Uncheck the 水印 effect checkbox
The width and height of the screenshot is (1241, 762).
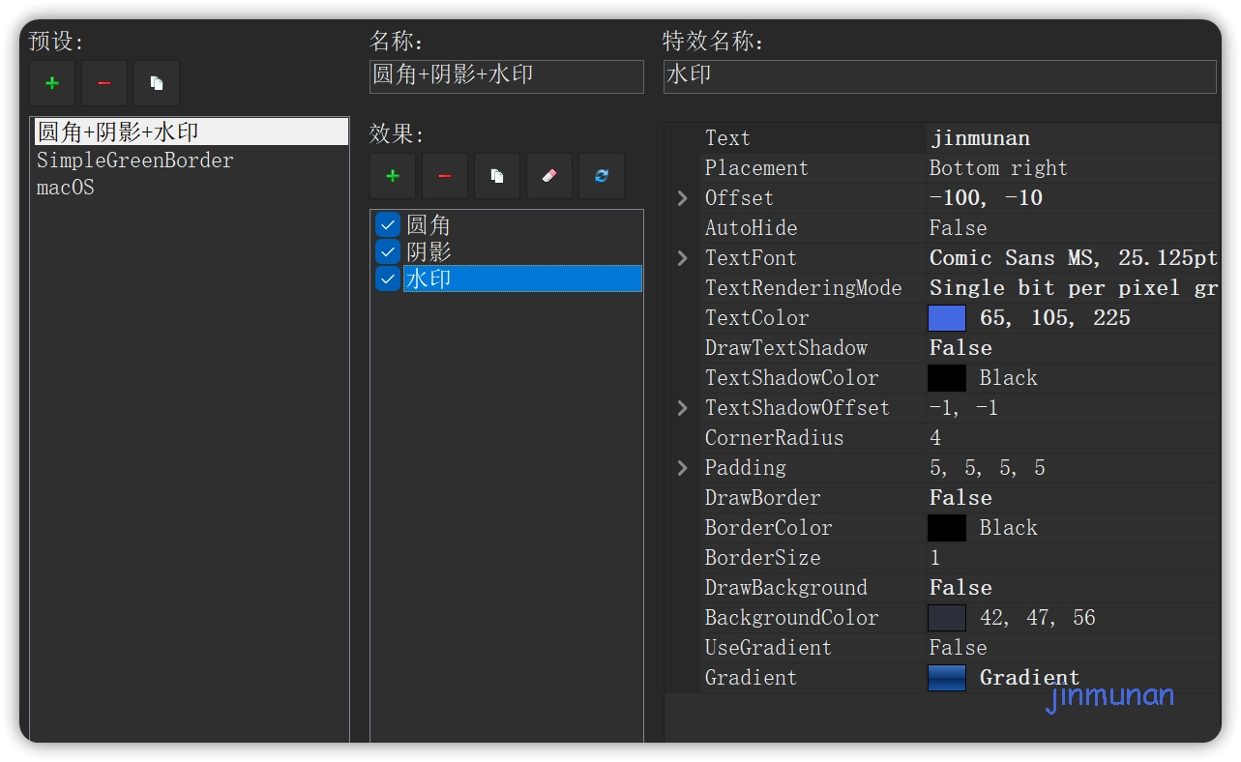point(388,278)
